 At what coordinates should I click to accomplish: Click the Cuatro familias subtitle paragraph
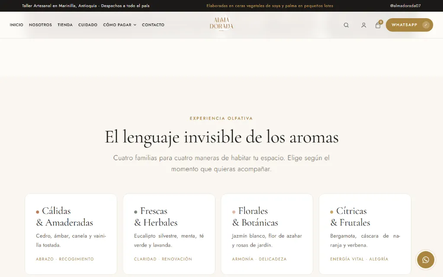click(221, 163)
